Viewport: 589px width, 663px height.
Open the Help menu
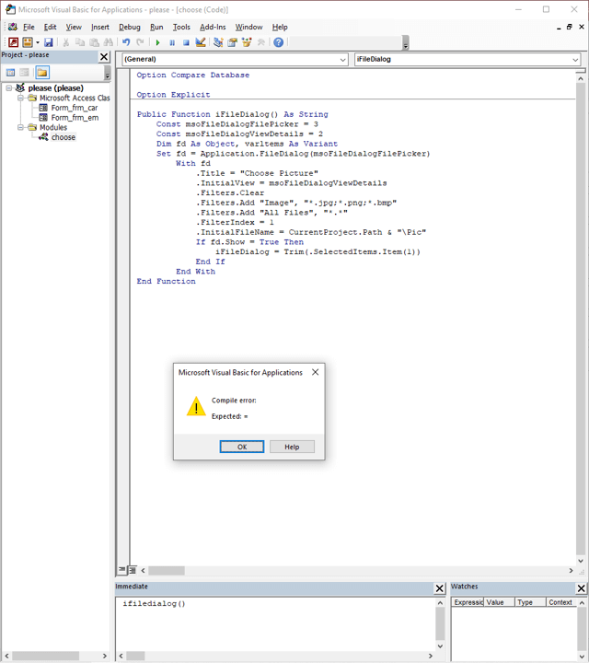280,27
